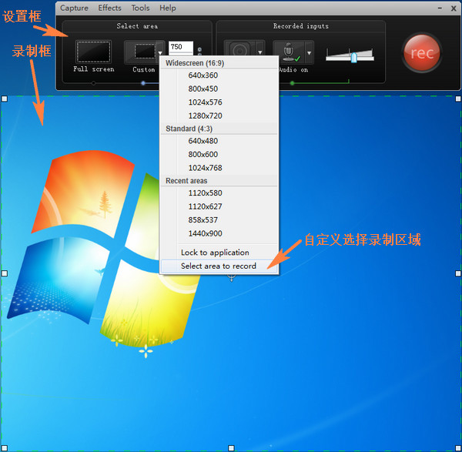Choose 640x480 standard size
462x452 pixels.
(x=219, y=141)
